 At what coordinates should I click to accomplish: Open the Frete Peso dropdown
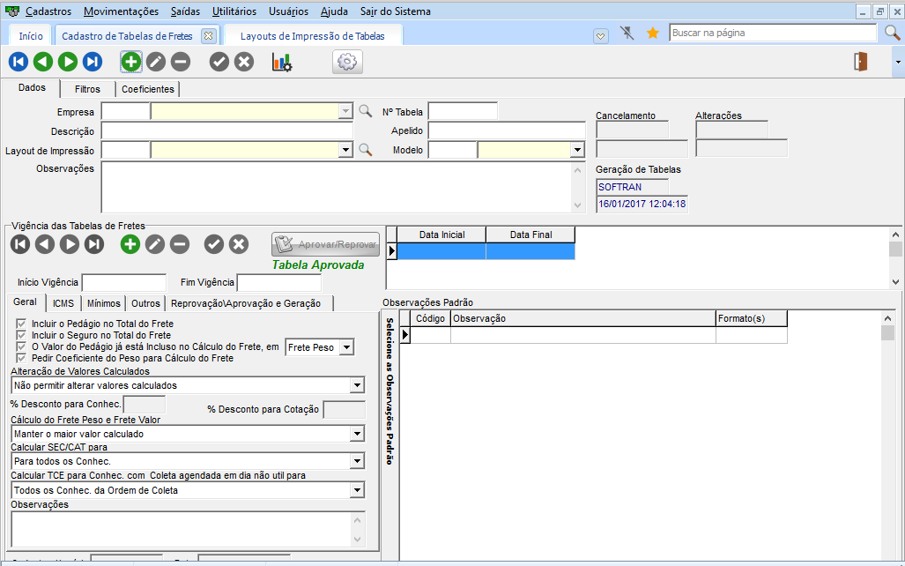(346, 347)
